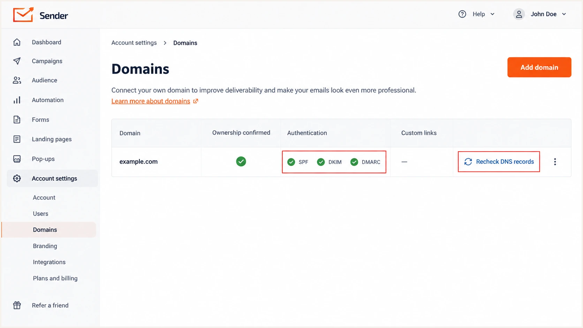Viewport: 583px width, 328px height.
Task: Click the Authentication column header
Action: [307, 133]
